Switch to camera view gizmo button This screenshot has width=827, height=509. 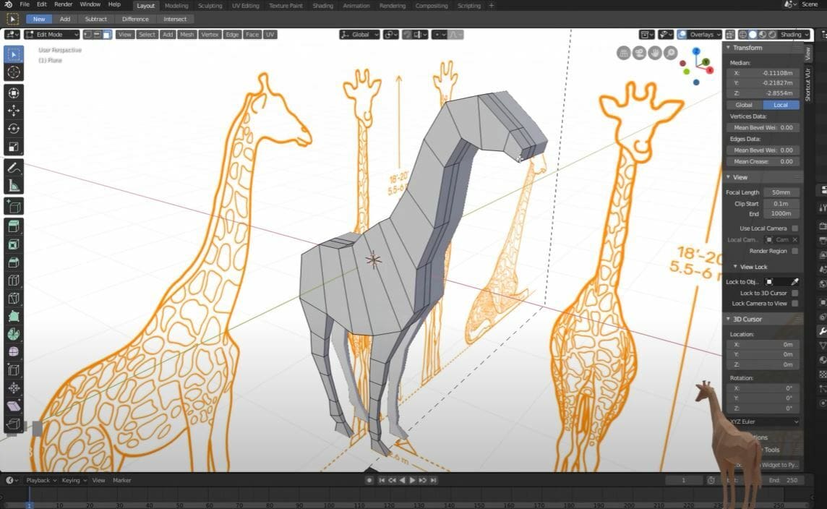coord(639,53)
